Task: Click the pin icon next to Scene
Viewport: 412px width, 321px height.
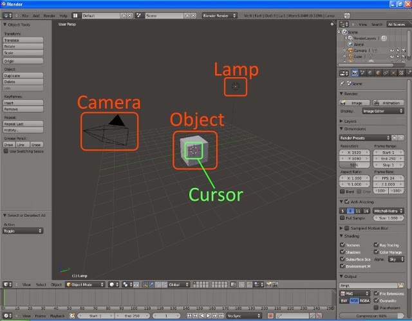Action: (342, 84)
